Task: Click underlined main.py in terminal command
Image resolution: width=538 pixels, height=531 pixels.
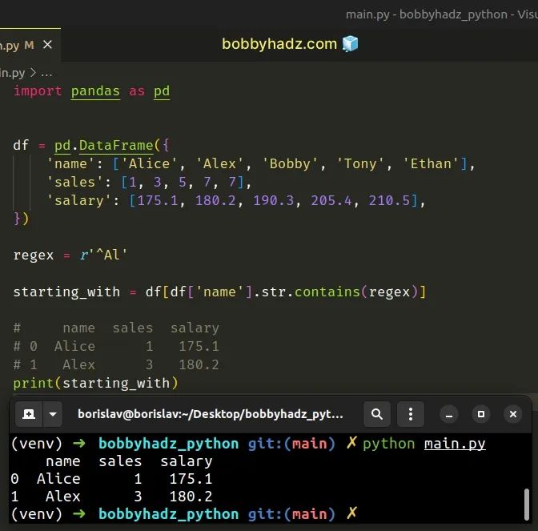Action: (455, 444)
